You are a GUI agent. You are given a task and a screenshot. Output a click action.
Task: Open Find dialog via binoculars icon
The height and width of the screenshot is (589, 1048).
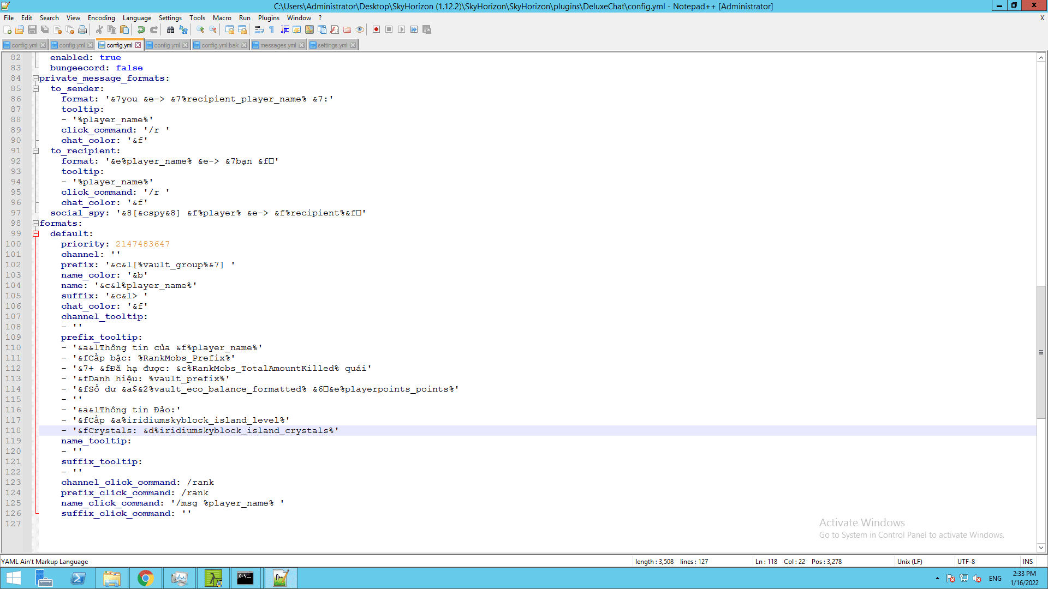(x=170, y=29)
